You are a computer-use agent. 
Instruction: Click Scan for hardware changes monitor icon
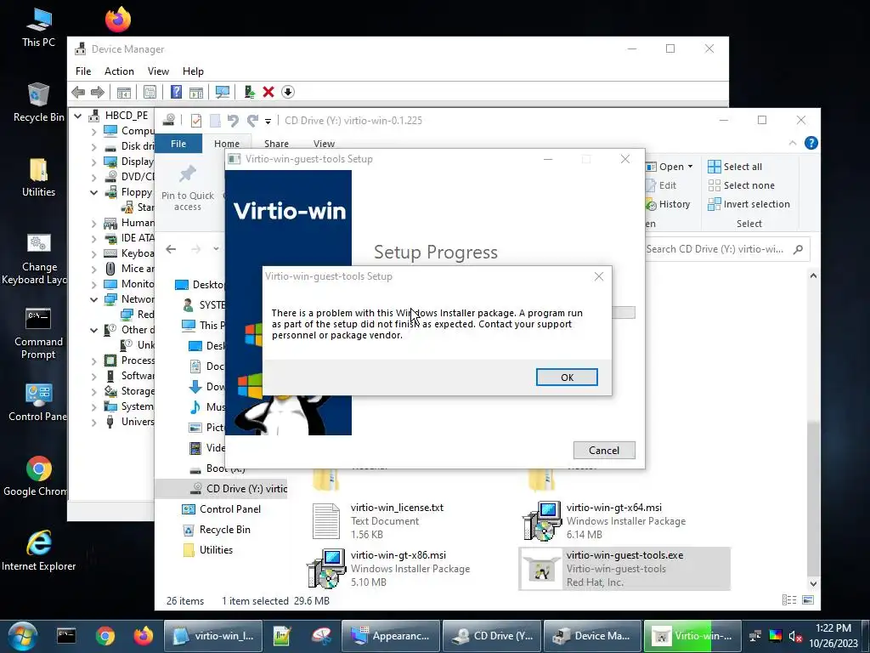[223, 92]
